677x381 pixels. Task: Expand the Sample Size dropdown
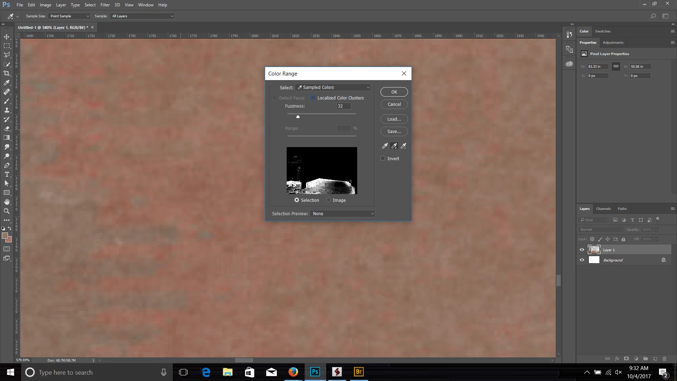tap(69, 16)
